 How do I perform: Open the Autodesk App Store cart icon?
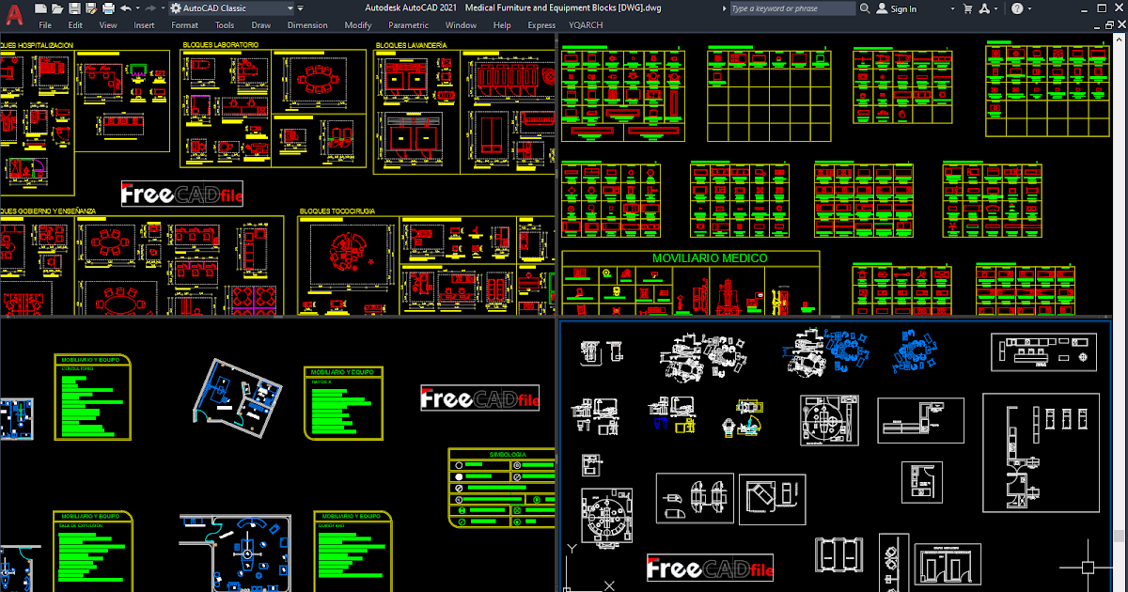[968, 8]
